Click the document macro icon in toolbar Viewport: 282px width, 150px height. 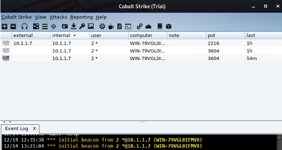(119, 27)
